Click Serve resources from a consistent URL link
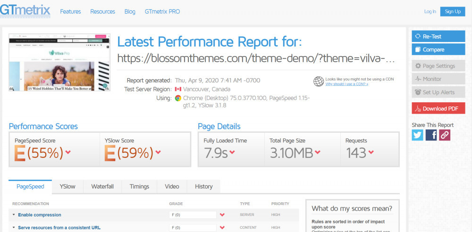This screenshot has height=232, width=472. pos(59,227)
